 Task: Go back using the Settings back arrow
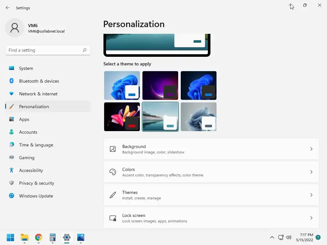coord(8,8)
